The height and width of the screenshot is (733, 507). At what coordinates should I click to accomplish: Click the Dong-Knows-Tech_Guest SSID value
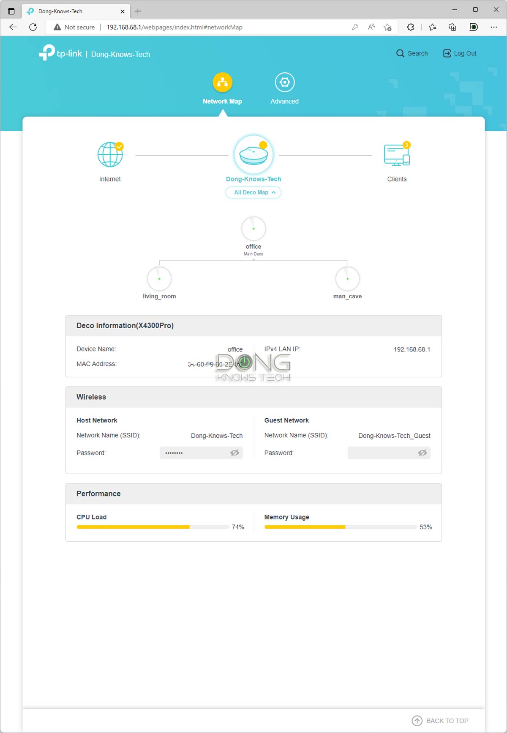(x=394, y=436)
